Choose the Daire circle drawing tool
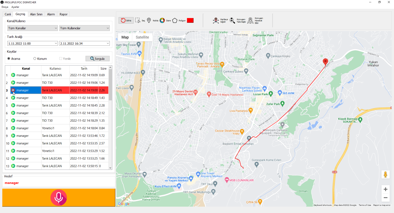Screen dimensions: 394x213 click(162, 20)
